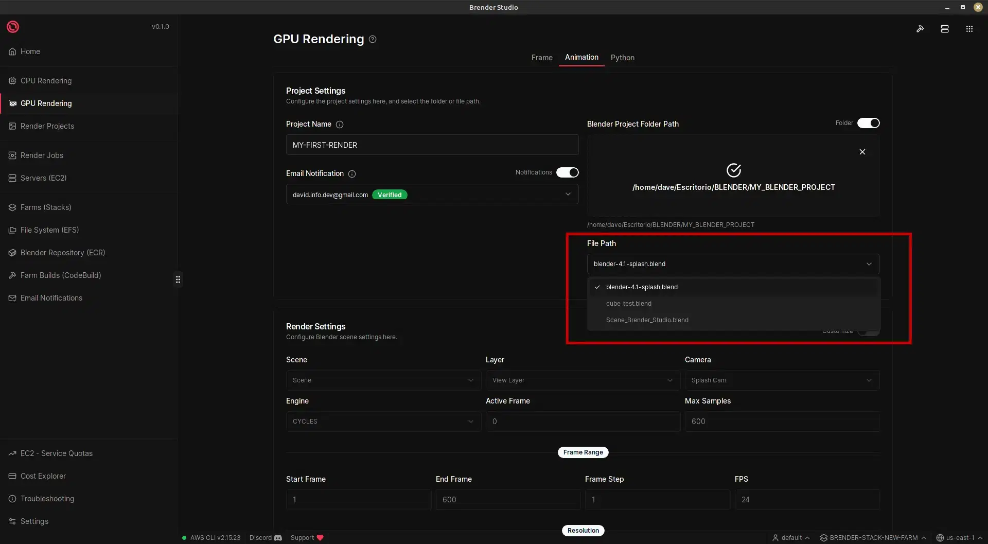Open Render Jobs in the sidebar

42,155
